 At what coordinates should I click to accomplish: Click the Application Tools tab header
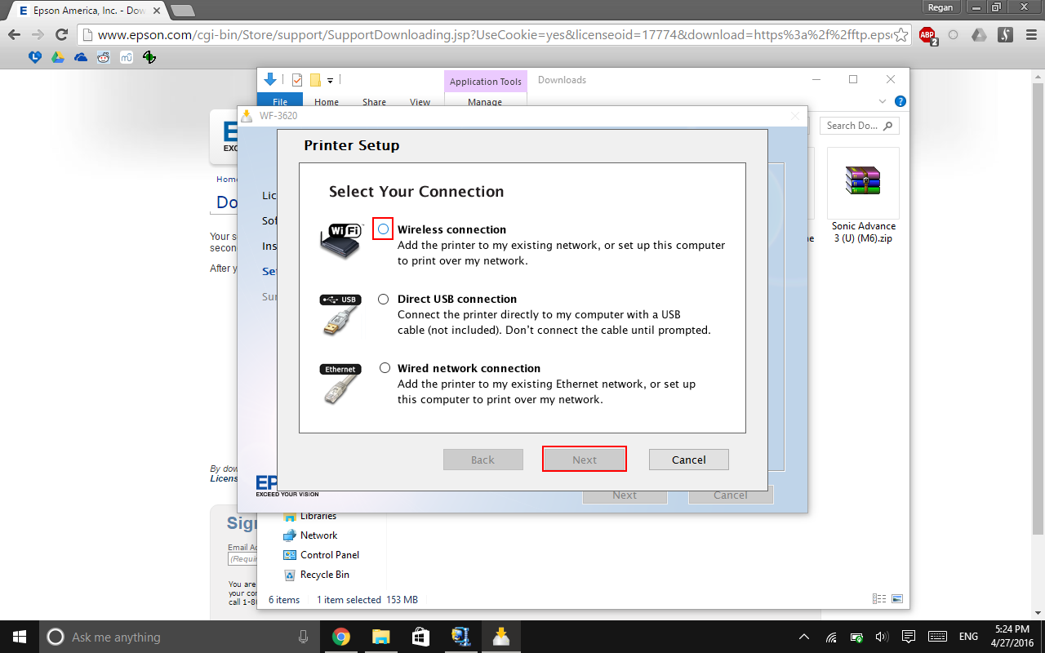coord(486,81)
